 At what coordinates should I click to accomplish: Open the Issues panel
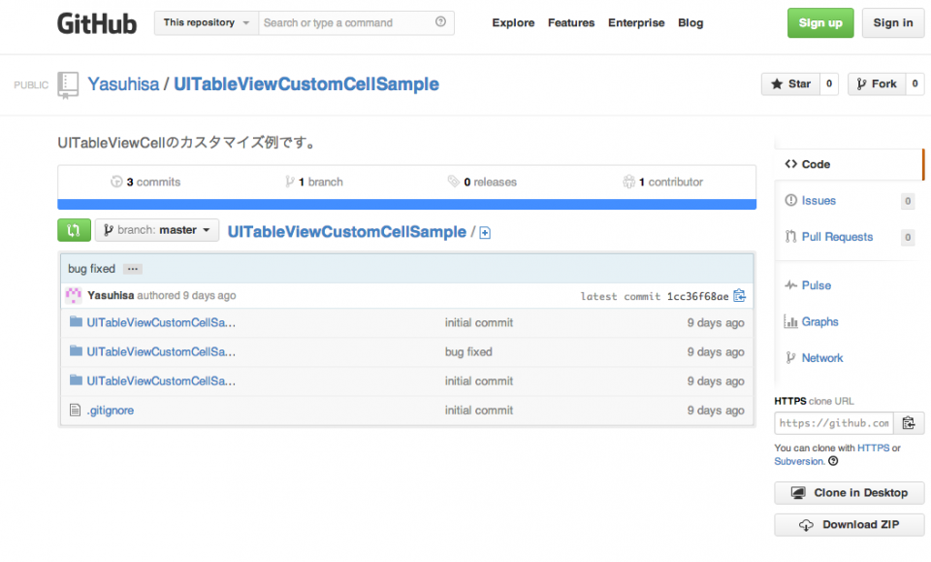point(818,200)
